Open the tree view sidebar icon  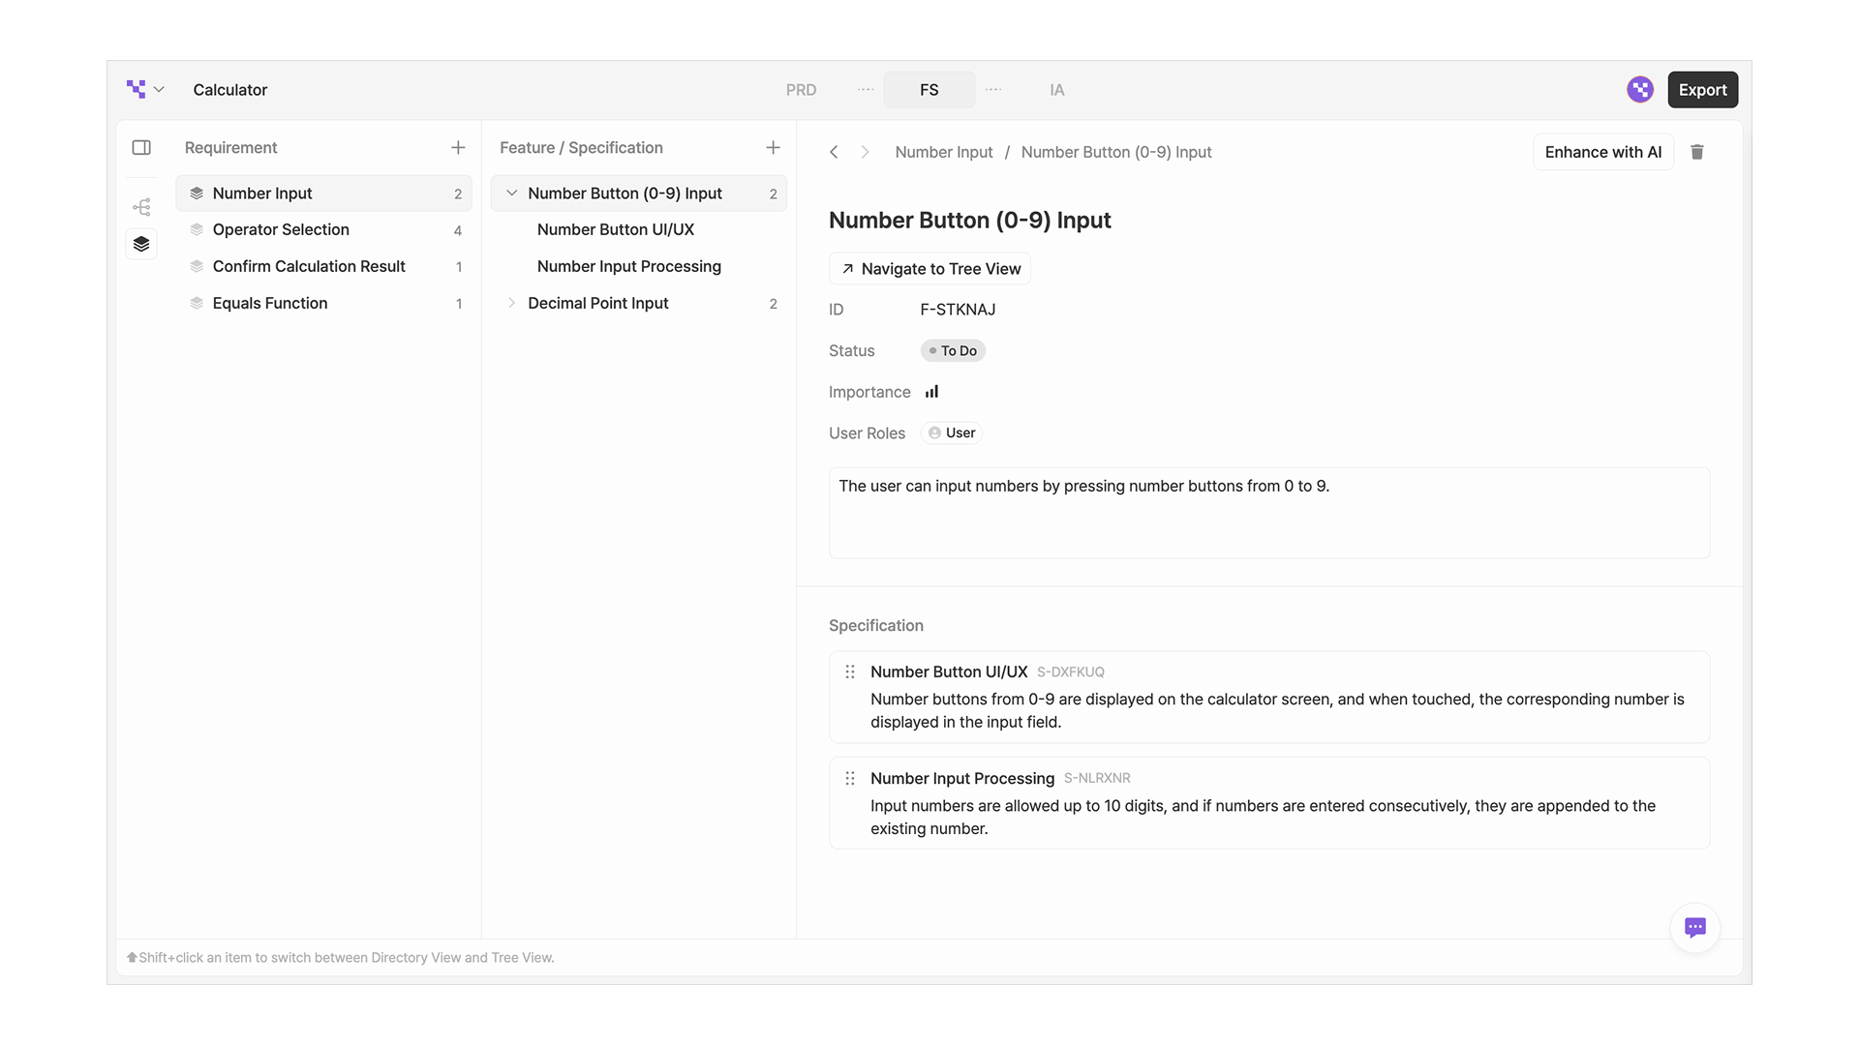(x=141, y=207)
